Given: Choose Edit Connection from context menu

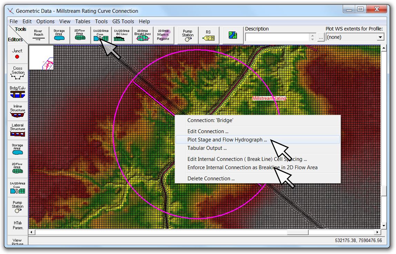Looking at the screenshot, I should (x=258, y=131).
